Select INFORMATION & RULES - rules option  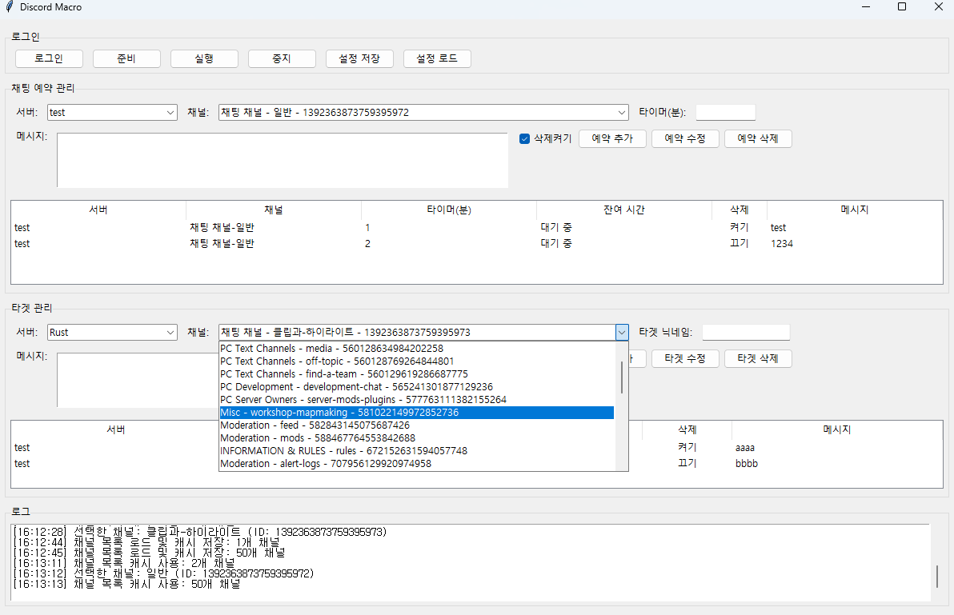[x=417, y=450]
